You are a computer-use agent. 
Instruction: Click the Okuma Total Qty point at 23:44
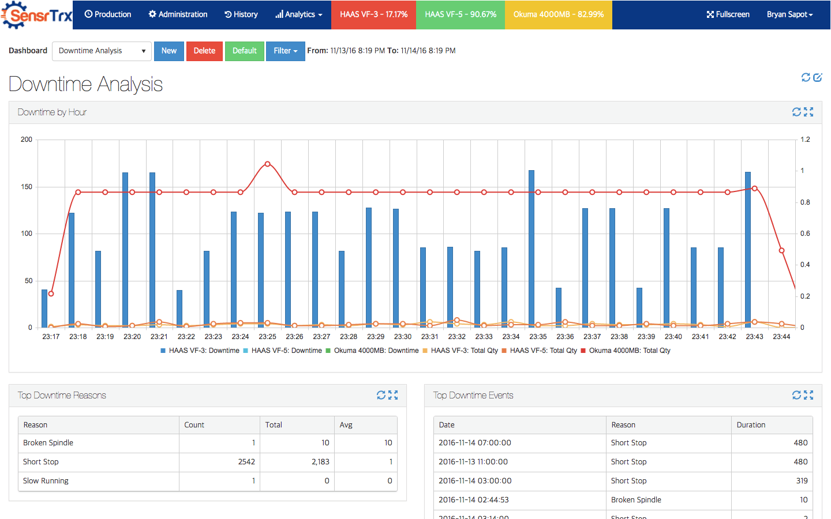[x=781, y=250]
